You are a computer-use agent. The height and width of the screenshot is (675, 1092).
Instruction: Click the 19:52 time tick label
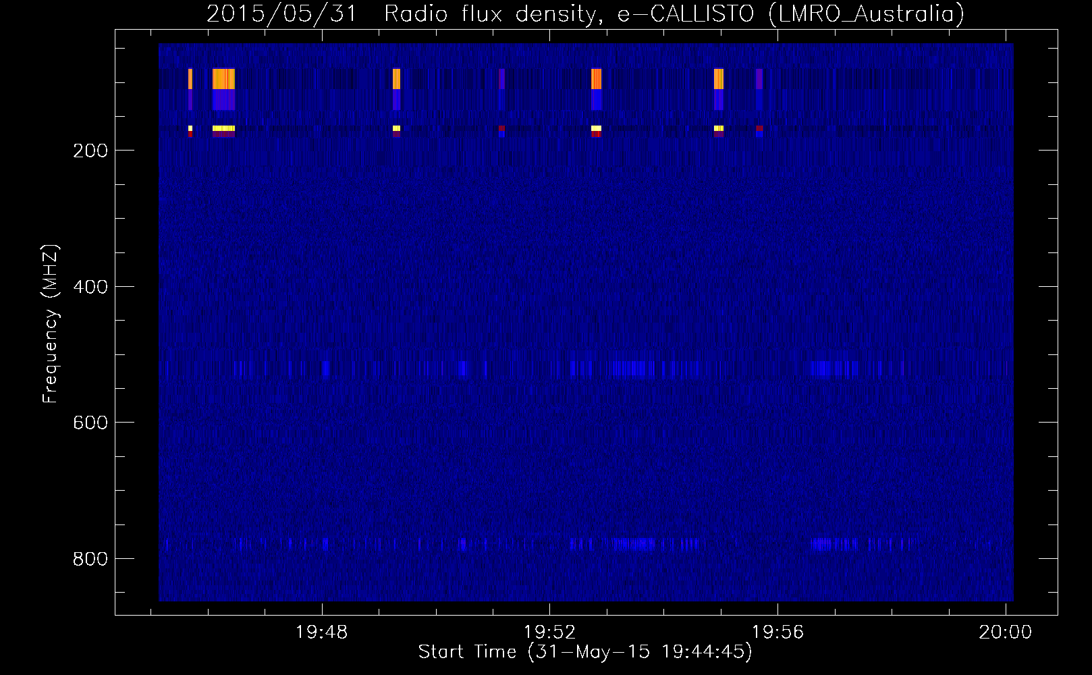coord(550,632)
